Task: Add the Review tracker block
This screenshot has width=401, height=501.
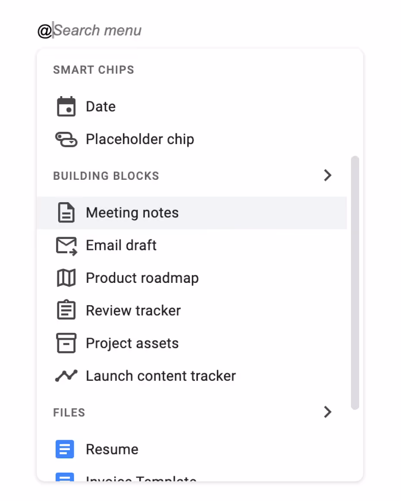Action: coord(192,310)
